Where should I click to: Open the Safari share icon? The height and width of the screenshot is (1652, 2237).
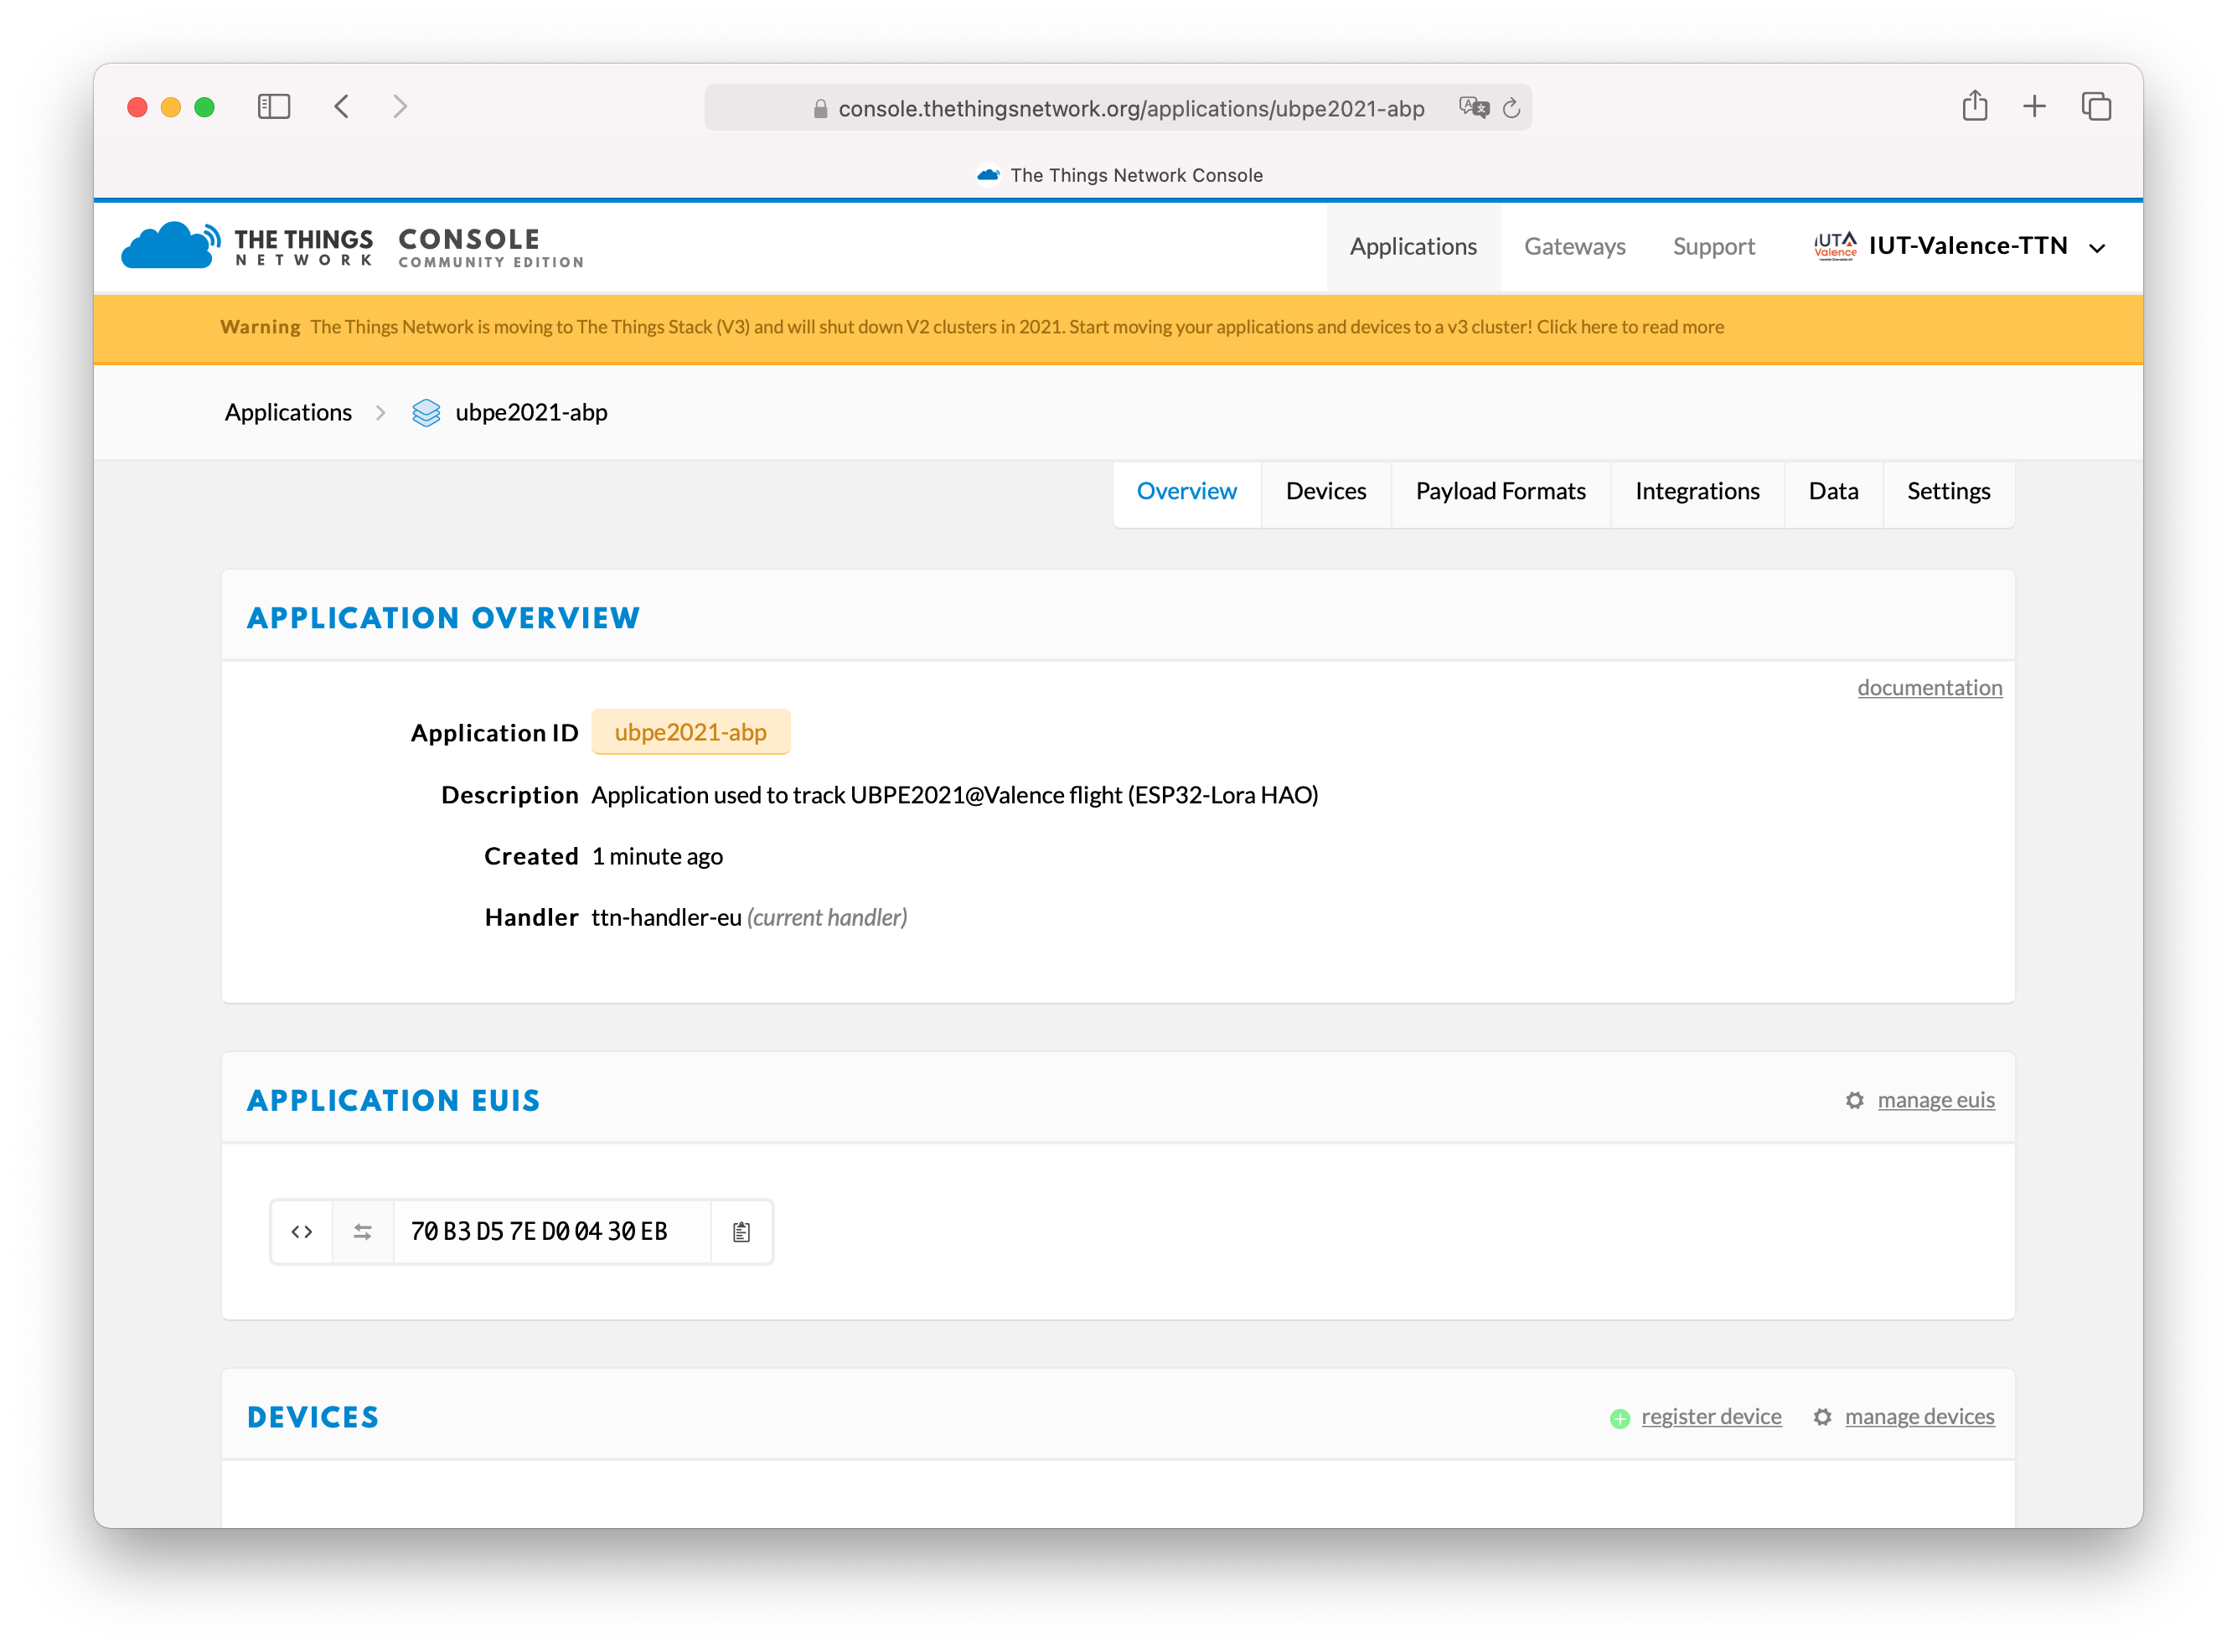point(1974,105)
